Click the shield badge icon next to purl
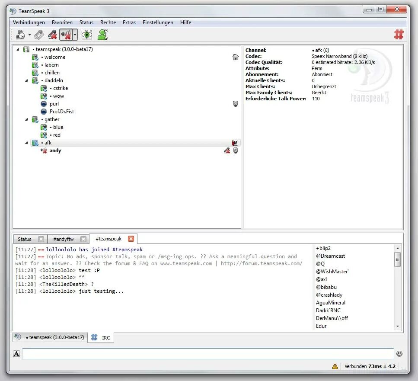 236,104
